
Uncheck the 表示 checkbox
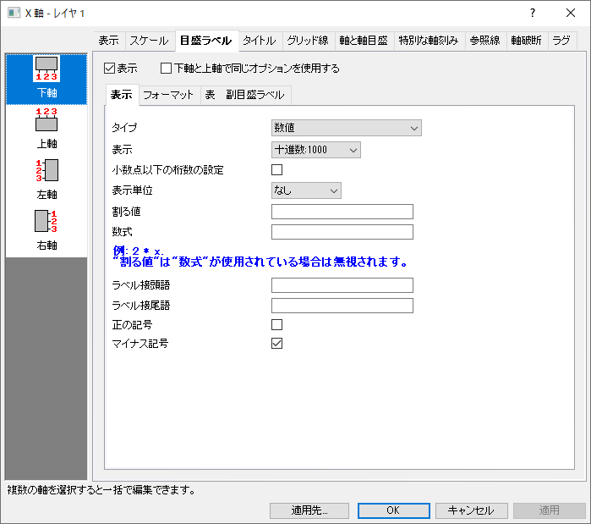(x=109, y=69)
